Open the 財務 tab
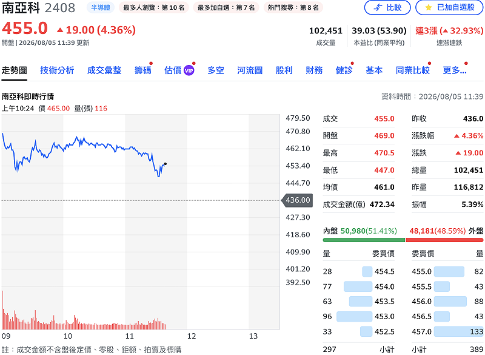485x355 pixels. [x=314, y=70]
